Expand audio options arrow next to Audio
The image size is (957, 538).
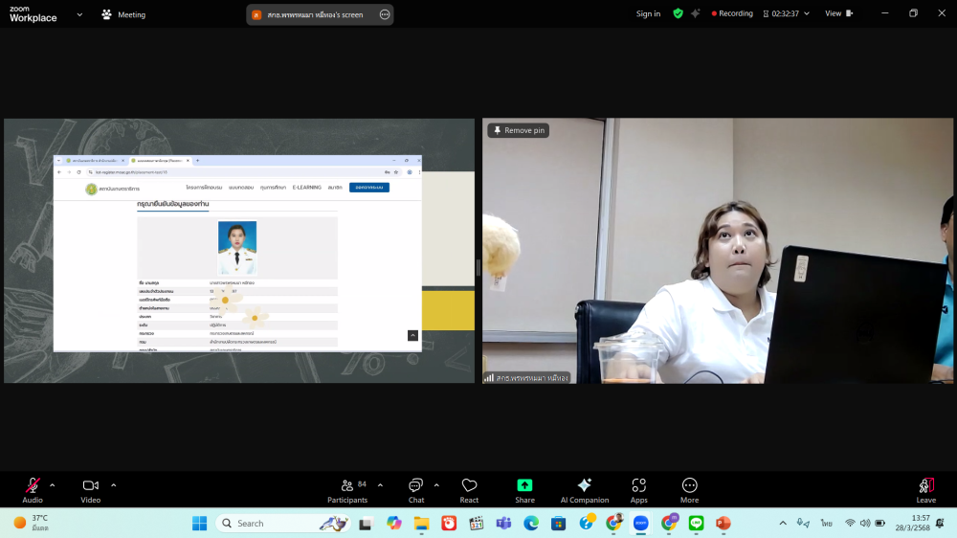(52, 484)
